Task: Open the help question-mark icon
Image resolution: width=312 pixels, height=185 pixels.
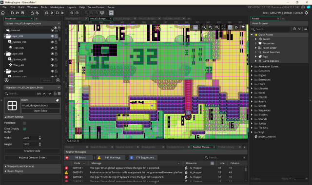Action: (77, 13)
